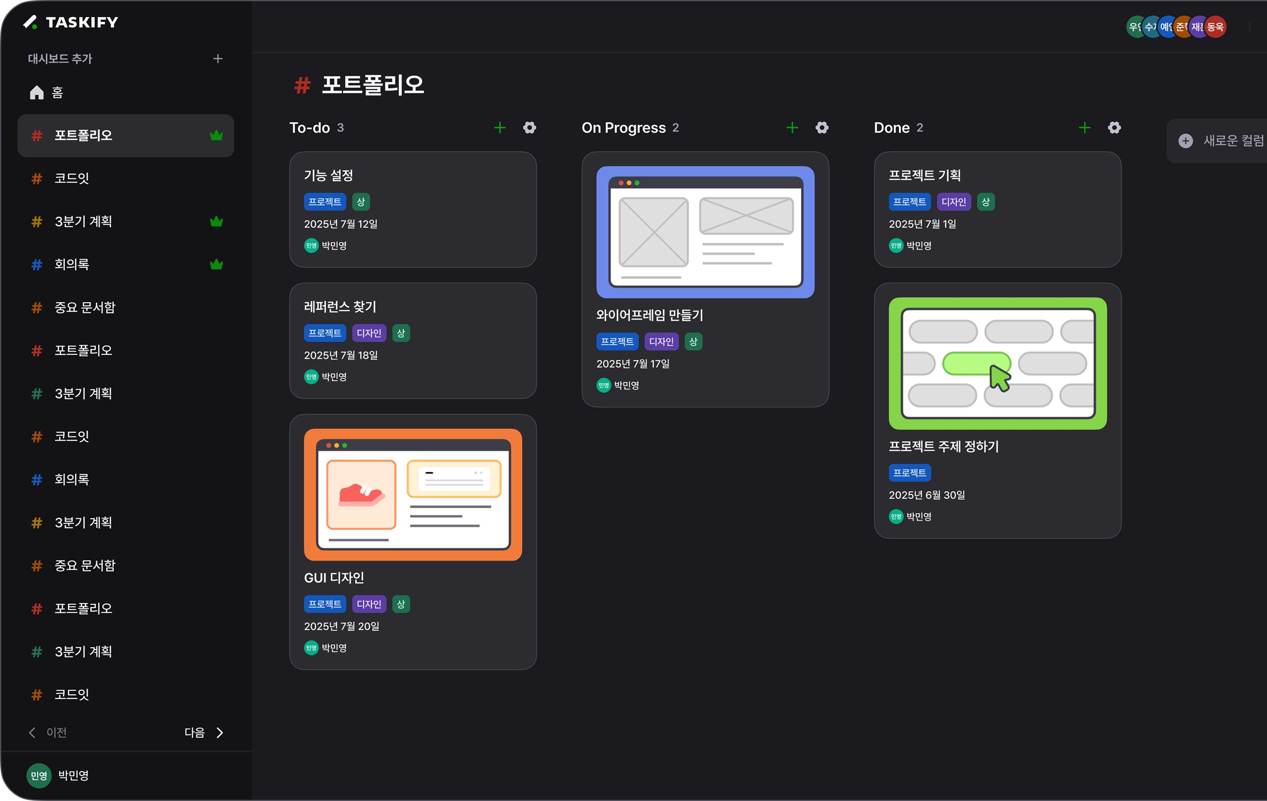Image resolution: width=1267 pixels, height=801 pixels.
Task: Open the 홈 home icon
Action: click(x=37, y=92)
